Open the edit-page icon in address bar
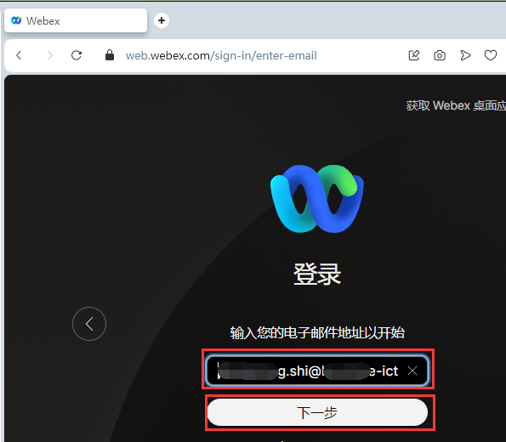506x442 pixels. (414, 55)
